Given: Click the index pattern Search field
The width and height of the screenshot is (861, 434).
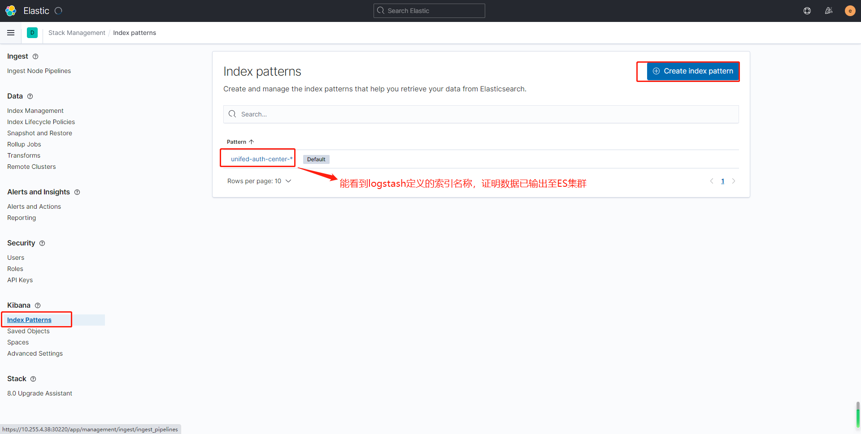Looking at the screenshot, I should pos(481,114).
